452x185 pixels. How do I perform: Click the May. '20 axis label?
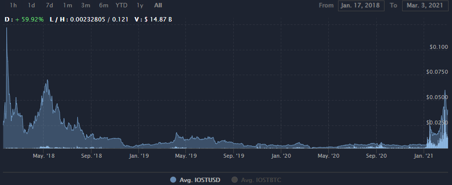pyautogui.click(x=329, y=156)
